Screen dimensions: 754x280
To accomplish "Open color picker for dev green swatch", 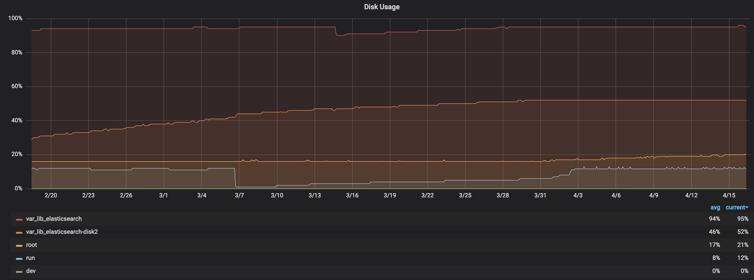I will [x=19, y=272].
